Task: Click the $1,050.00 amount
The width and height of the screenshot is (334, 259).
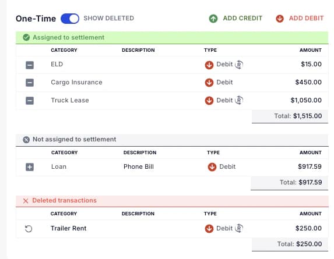Action: click(x=306, y=100)
